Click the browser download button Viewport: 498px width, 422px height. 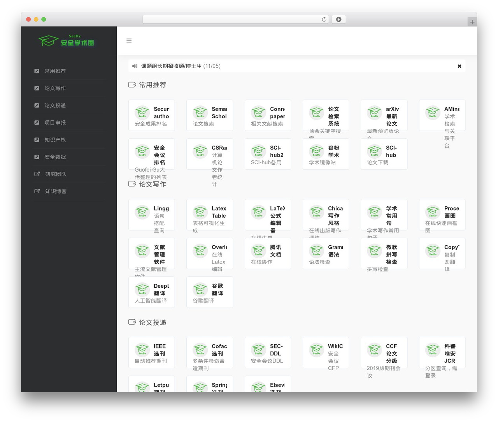(338, 19)
